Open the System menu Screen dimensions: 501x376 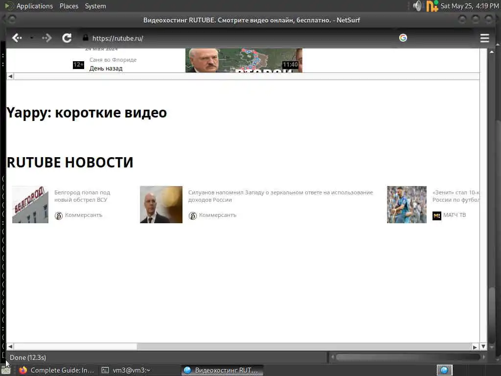point(95,6)
